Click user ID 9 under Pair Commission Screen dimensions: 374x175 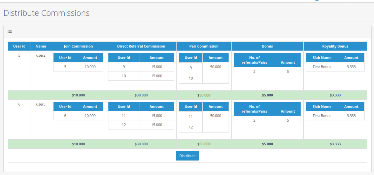[191, 68]
